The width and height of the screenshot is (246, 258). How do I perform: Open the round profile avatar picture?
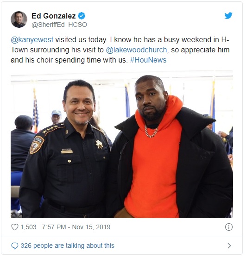click(x=19, y=19)
